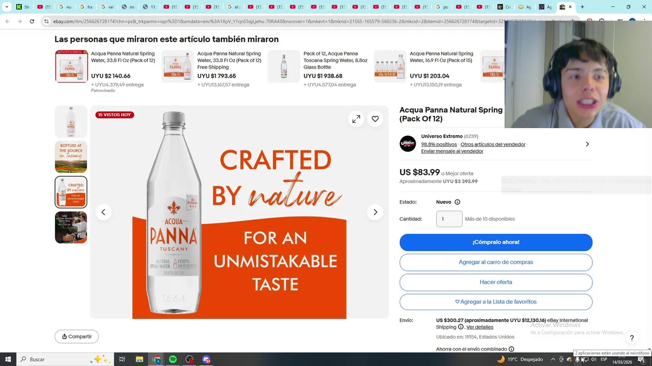Image resolution: width=652 pixels, height=366 pixels.
Task: Open condition info icon next to Nuevo
Action: (x=457, y=202)
